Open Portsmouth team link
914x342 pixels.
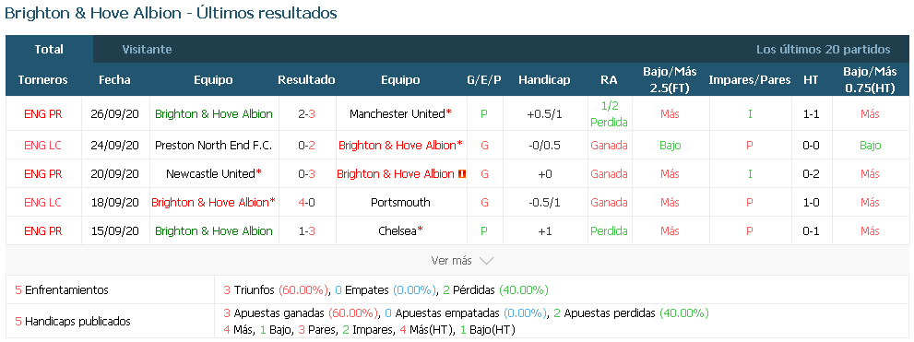400,203
